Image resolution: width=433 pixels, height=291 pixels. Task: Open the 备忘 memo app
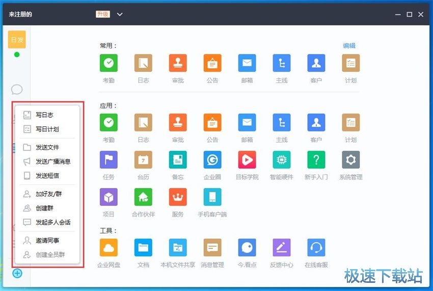tap(178, 160)
